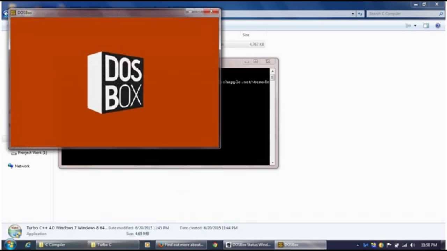The image size is (447, 251).
Task: Click the Turbo C++ icon in details pane
Action: [x=15, y=231]
